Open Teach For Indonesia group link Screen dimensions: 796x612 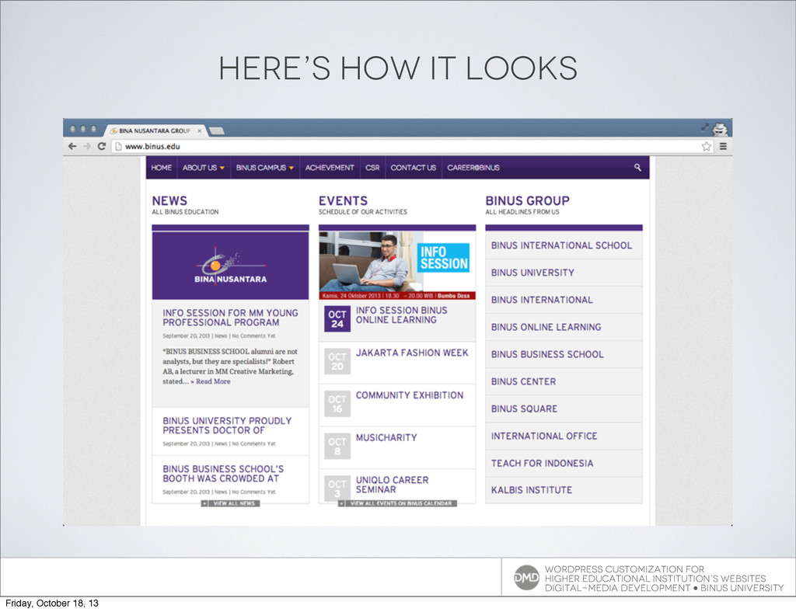pyautogui.click(x=564, y=464)
